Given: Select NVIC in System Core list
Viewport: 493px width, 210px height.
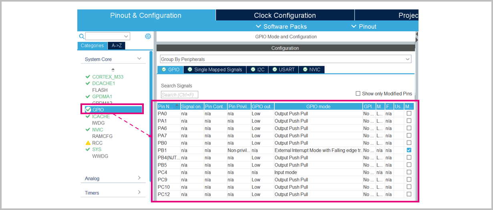Looking at the screenshot, I should (x=98, y=130).
